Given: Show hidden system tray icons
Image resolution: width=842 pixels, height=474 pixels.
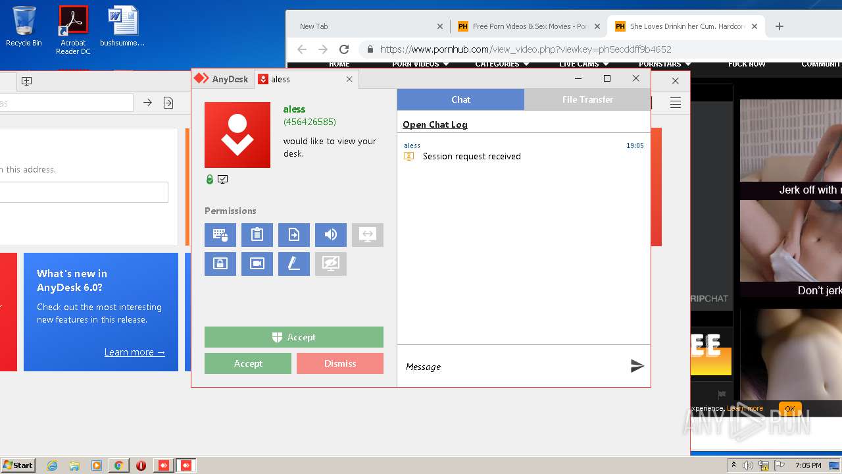Looking at the screenshot, I should click(733, 465).
